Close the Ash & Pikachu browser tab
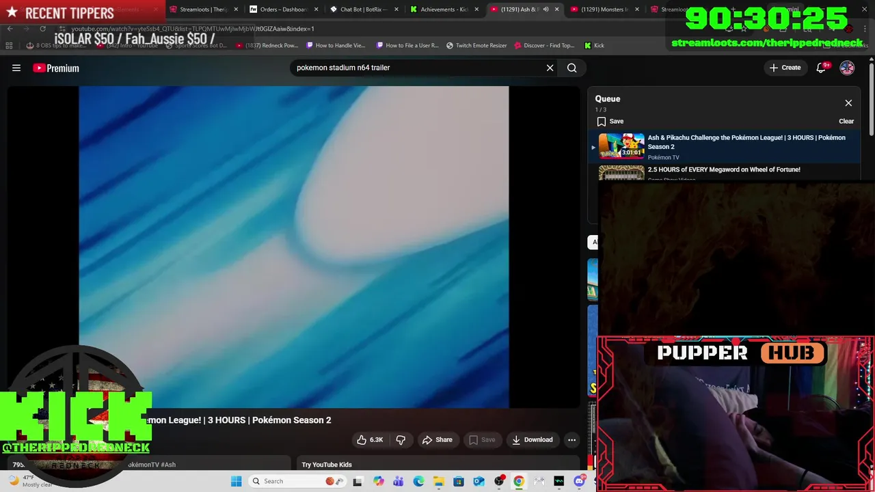Viewport: 875px width, 492px height. pyautogui.click(x=557, y=10)
